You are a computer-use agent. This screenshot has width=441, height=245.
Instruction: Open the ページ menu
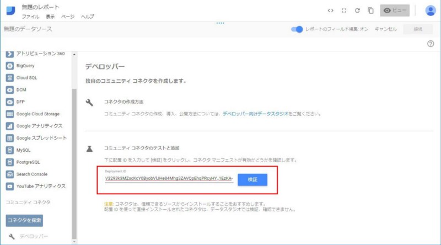68,17
